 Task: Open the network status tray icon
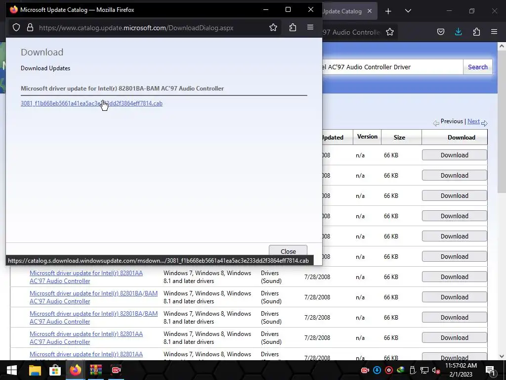424,370
